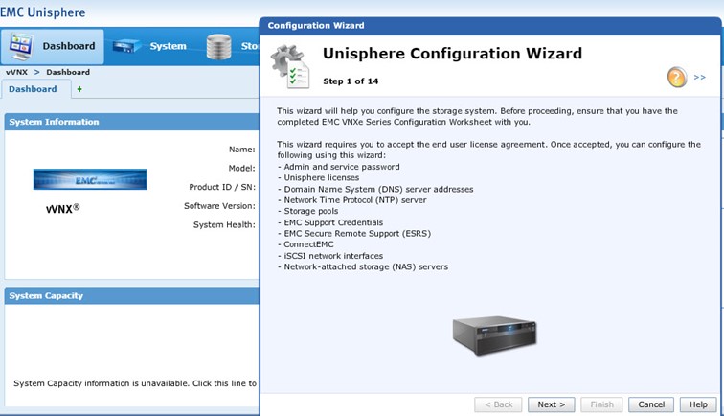Click the 'Unisphere Configuration Wizard' heading

[452, 54]
